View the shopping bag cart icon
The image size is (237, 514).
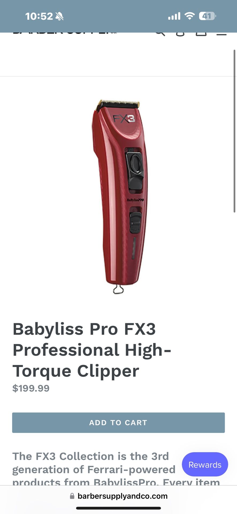(x=201, y=34)
